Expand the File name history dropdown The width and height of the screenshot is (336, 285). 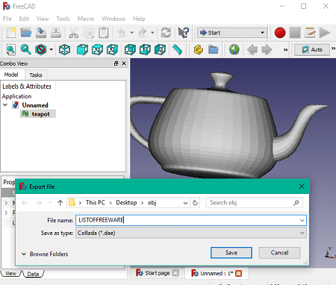302,220
